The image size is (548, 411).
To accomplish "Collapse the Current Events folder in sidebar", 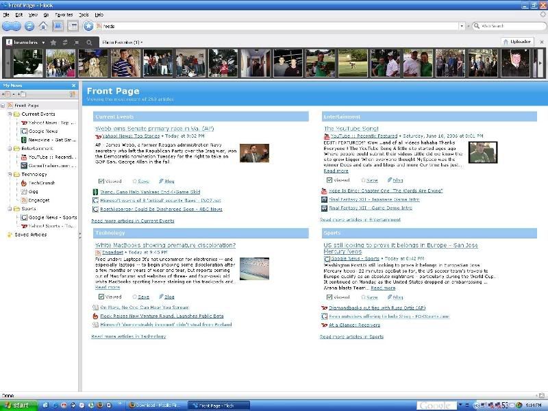I will tap(10, 114).
